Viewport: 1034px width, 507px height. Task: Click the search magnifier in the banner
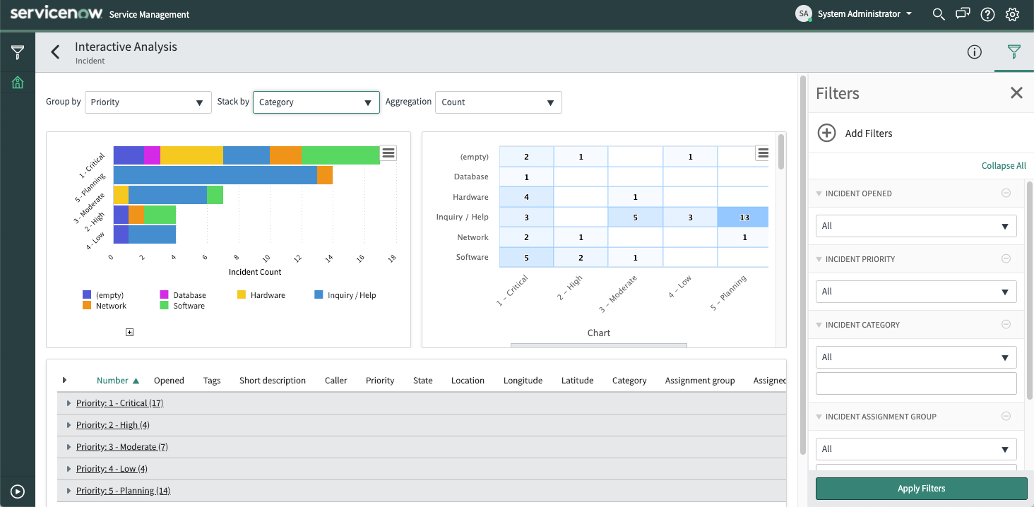pos(938,14)
